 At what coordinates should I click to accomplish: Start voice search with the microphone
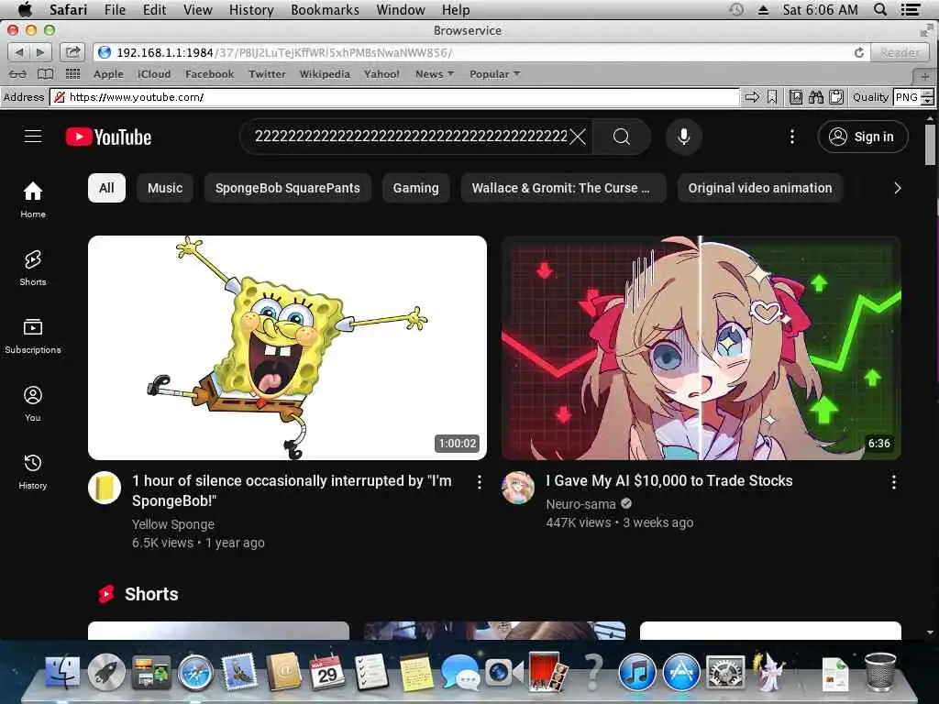[x=683, y=137]
